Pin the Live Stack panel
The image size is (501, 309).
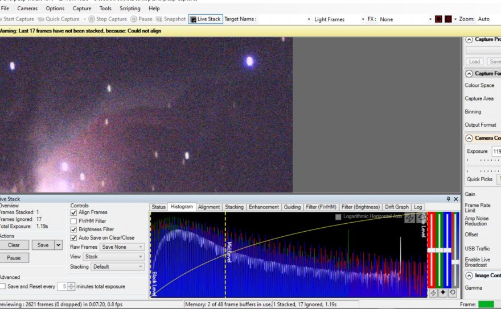click(448, 199)
